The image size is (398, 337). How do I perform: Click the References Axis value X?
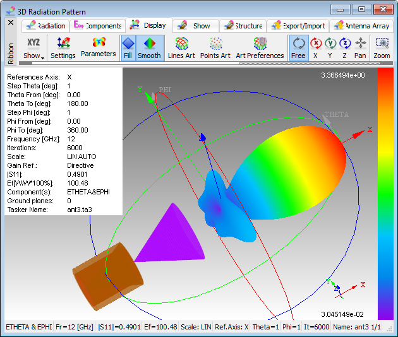click(x=69, y=77)
